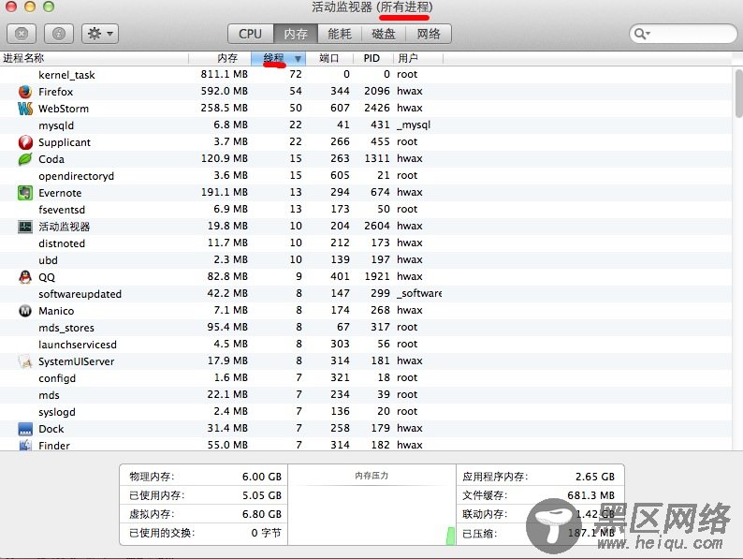Click the SystemUIServer icon

[25, 361]
